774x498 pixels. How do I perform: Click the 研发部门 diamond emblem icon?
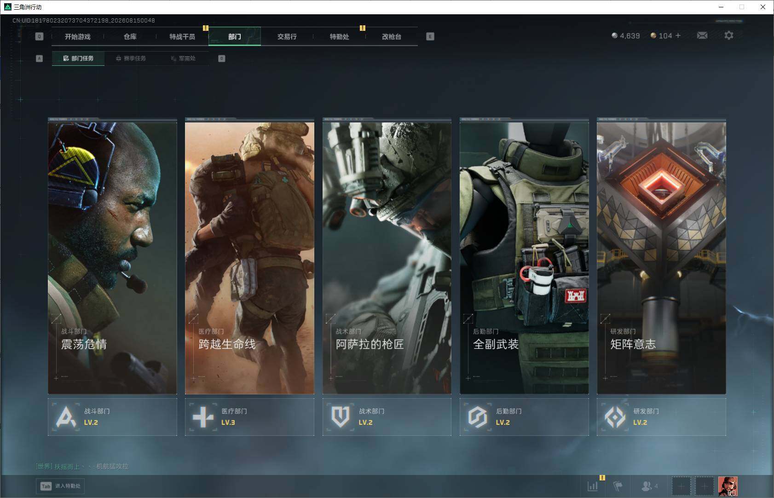coord(615,417)
